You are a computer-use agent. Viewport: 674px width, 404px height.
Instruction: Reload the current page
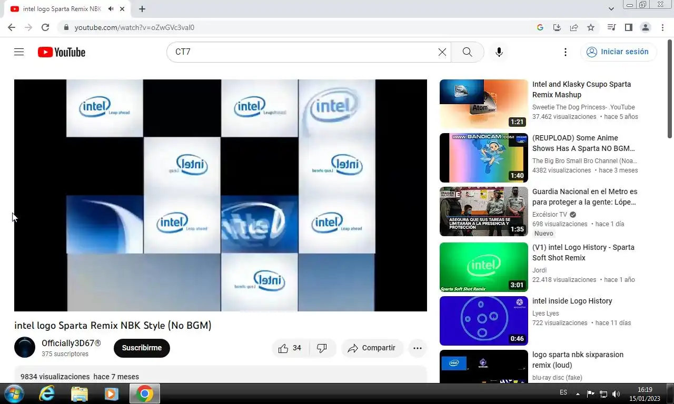pyautogui.click(x=45, y=27)
